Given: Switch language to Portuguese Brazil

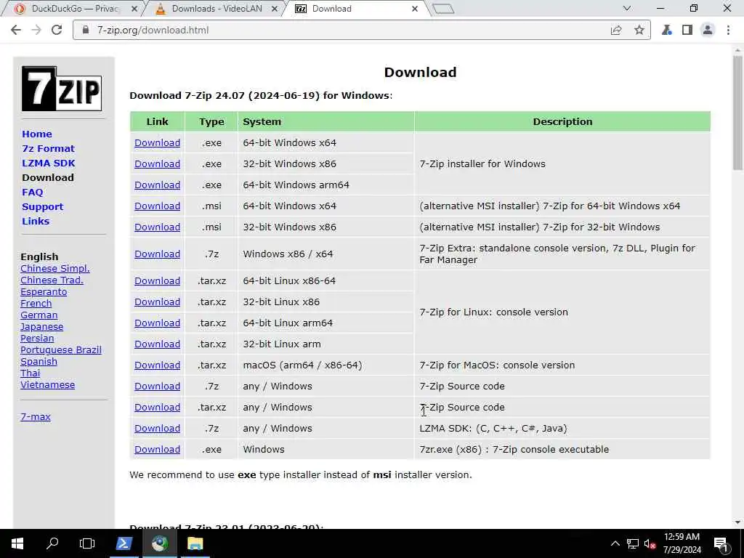Looking at the screenshot, I should coord(61,349).
